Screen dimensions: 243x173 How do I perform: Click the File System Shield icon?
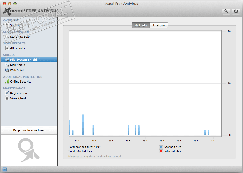(x=7, y=60)
